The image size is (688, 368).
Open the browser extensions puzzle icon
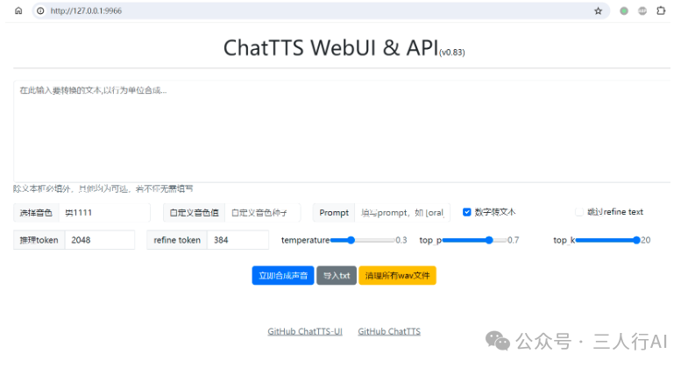tap(661, 11)
